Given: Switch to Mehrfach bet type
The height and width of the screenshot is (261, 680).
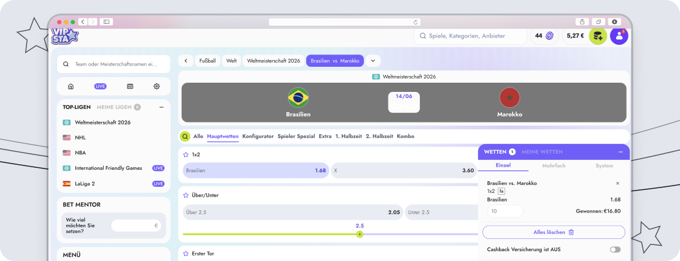Looking at the screenshot, I should point(554,166).
